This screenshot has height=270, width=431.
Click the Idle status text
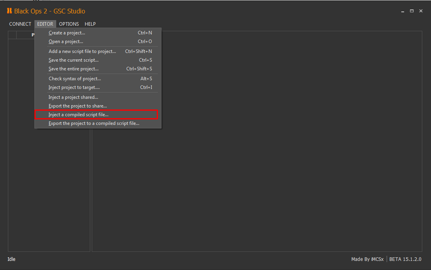11,259
